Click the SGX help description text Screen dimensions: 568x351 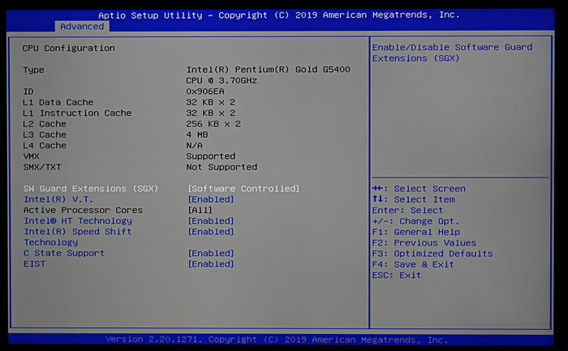[x=452, y=53]
